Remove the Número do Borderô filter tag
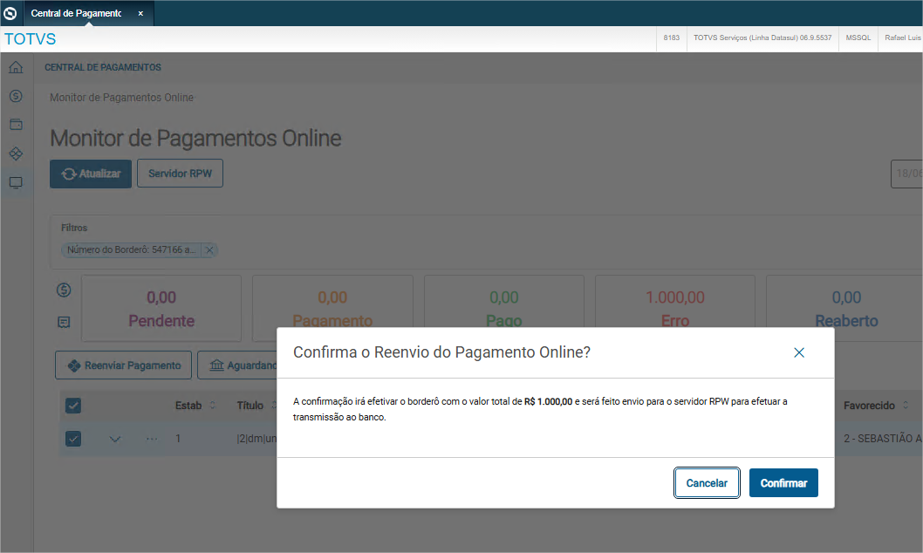The width and height of the screenshot is (923, 553). (x=209, y=250)
